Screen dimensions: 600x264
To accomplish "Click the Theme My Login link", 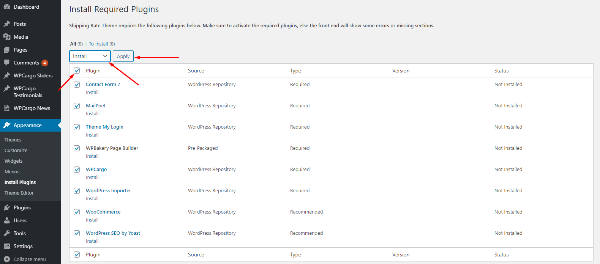I will [104, 127].
